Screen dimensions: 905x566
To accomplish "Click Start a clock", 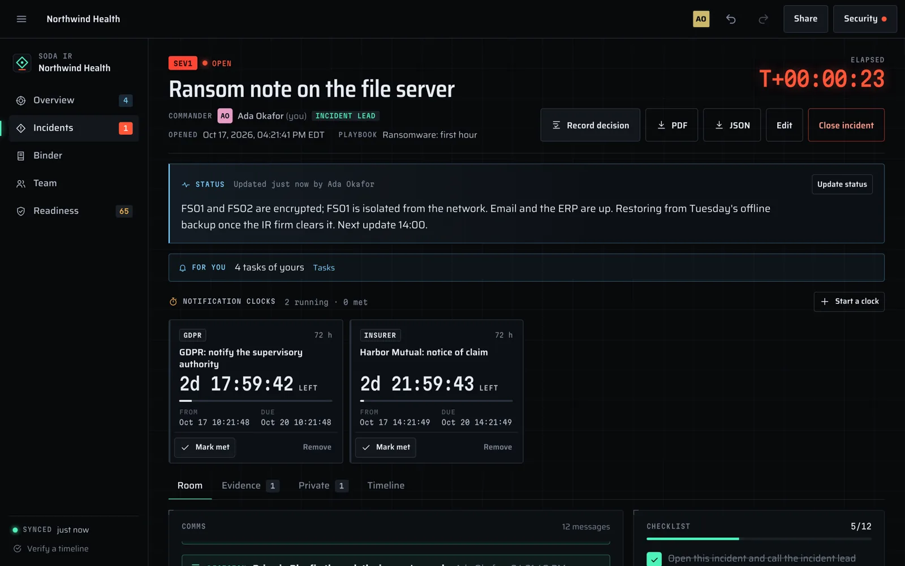I will click(849, 302).
